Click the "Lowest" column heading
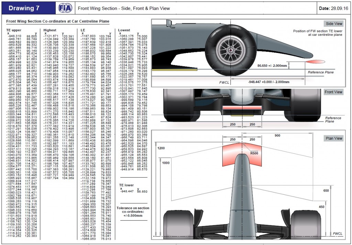 (124, 30)
